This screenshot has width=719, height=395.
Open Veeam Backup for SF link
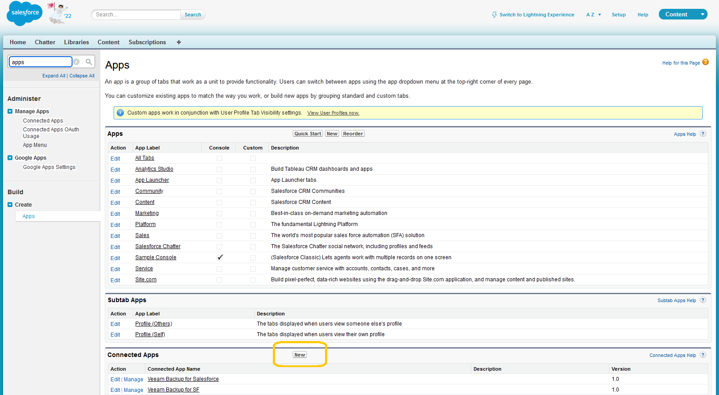pos(173,390)
